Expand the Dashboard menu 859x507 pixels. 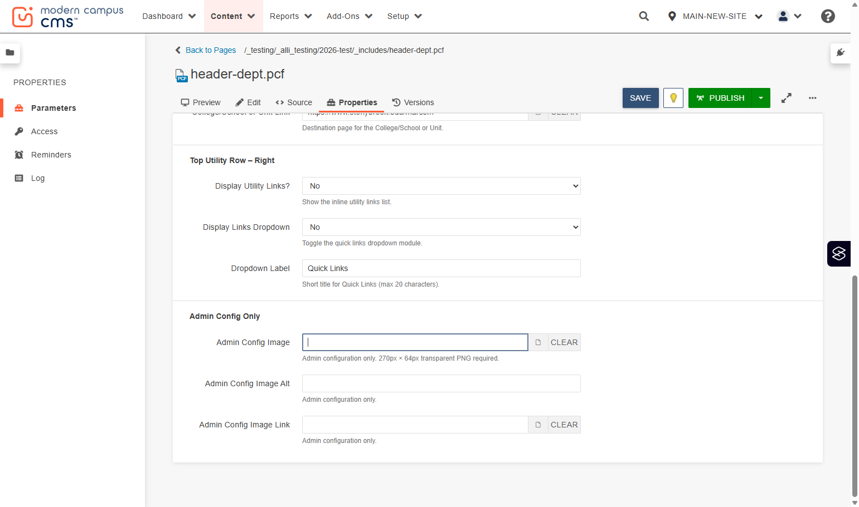tap(169, 16)
